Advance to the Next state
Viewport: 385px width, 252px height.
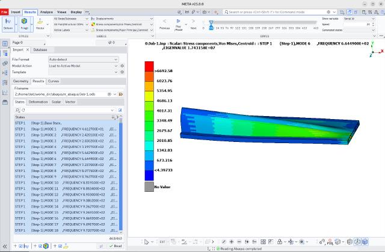[193, 25]
